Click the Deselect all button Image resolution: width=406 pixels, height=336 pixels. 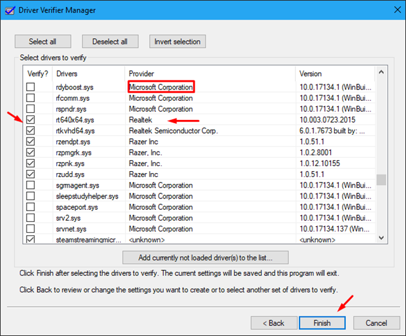pos(110,41)
